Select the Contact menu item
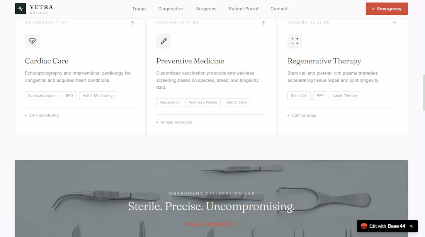This screenshot has height=237, width=425. coord(279,8)
